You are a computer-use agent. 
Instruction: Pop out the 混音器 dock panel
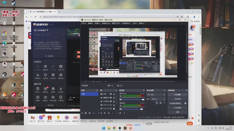click(144, 90)
